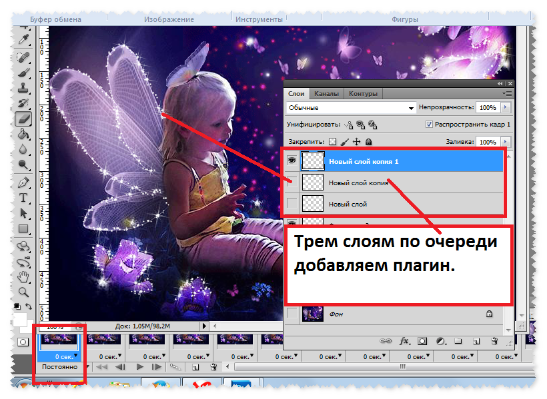Jump to the first animation frame

coord(102,366)
